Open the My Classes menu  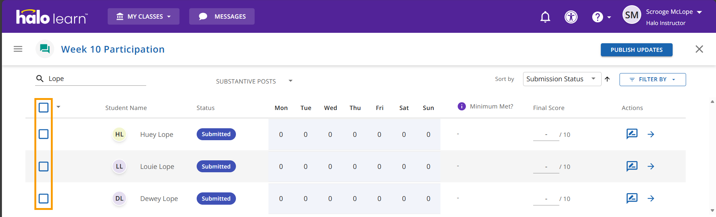pos(144,16)
